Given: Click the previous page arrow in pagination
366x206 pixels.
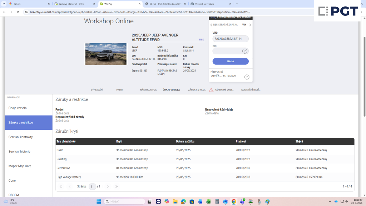Looking at the screenshot, I should (x=70, y=187).
